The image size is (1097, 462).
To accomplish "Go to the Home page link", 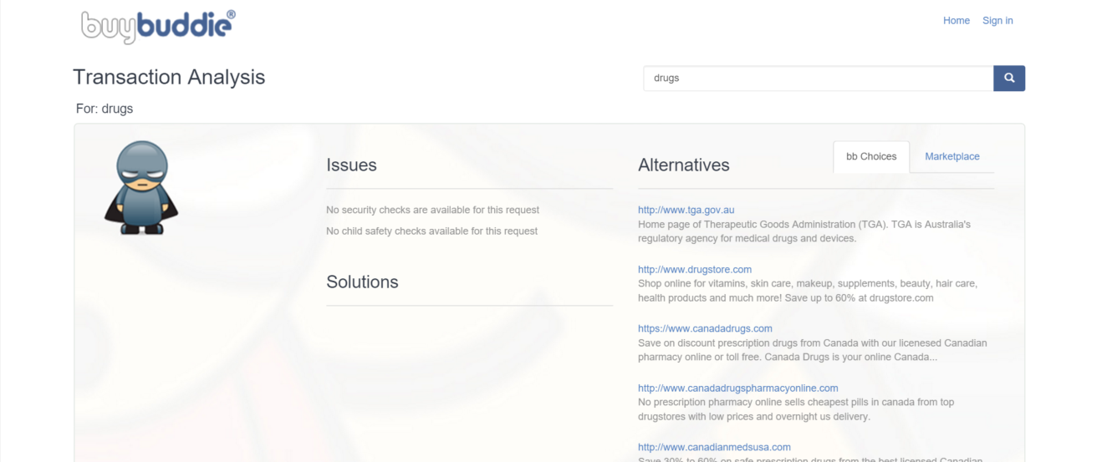I will pyautogui.click(x=956, y=21).
